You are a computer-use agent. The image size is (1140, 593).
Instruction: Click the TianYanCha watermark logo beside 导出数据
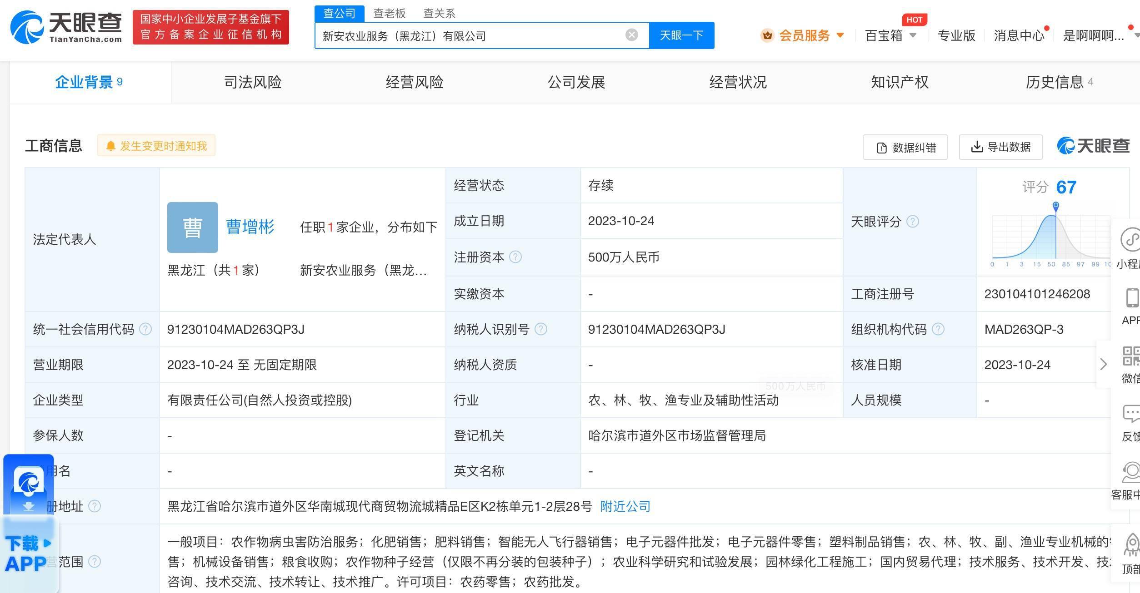(x=1093, y=146)
